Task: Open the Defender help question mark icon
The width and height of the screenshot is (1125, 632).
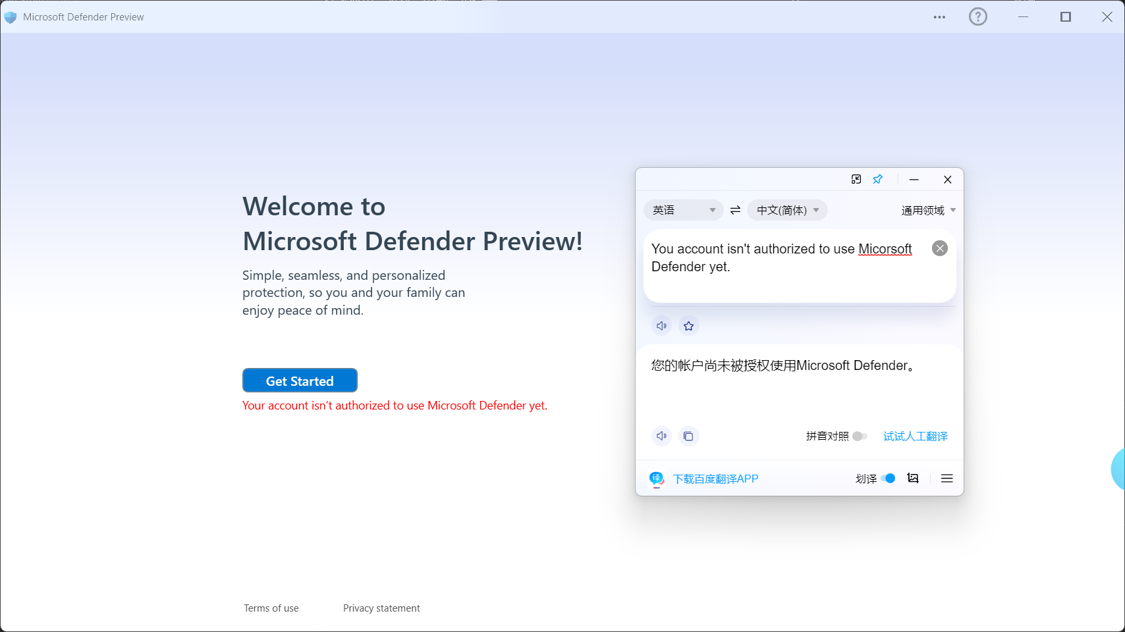Action: 978,16
